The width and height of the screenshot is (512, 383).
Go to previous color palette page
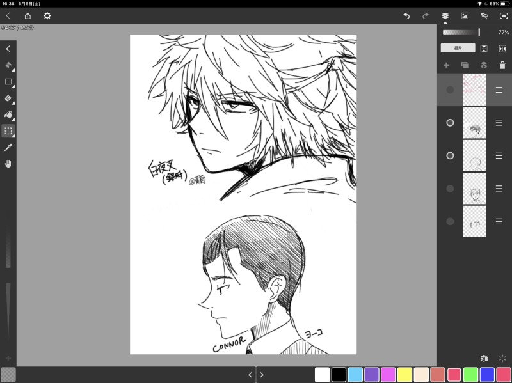[250, 375]
